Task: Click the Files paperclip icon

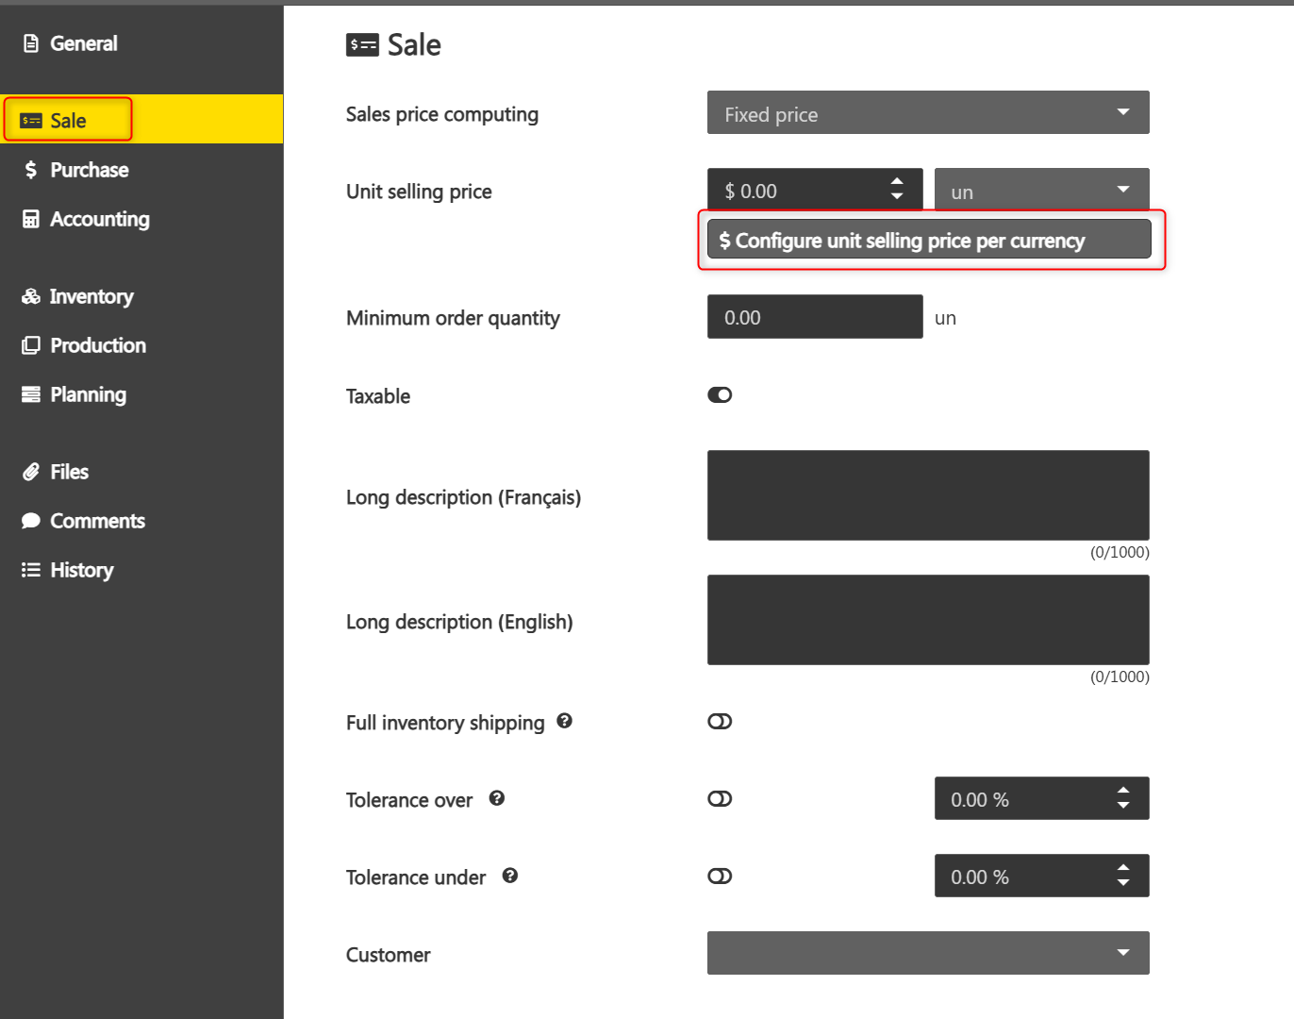Action: click(x=31, y=472)
